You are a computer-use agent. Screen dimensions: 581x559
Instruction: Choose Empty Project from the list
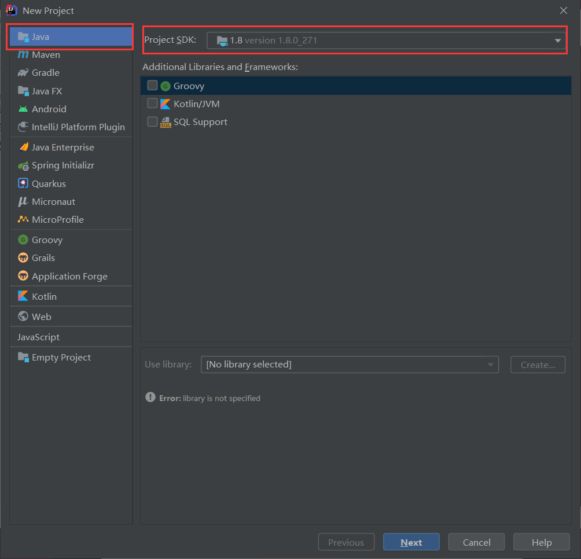[x=61, y=358]
